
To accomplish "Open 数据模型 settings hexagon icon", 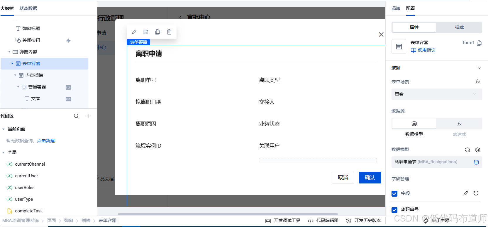I will pos(478,150).
